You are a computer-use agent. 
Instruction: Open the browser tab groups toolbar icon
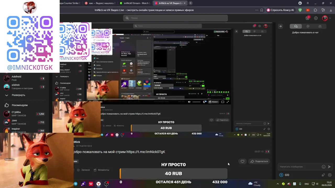click(323, 10)
